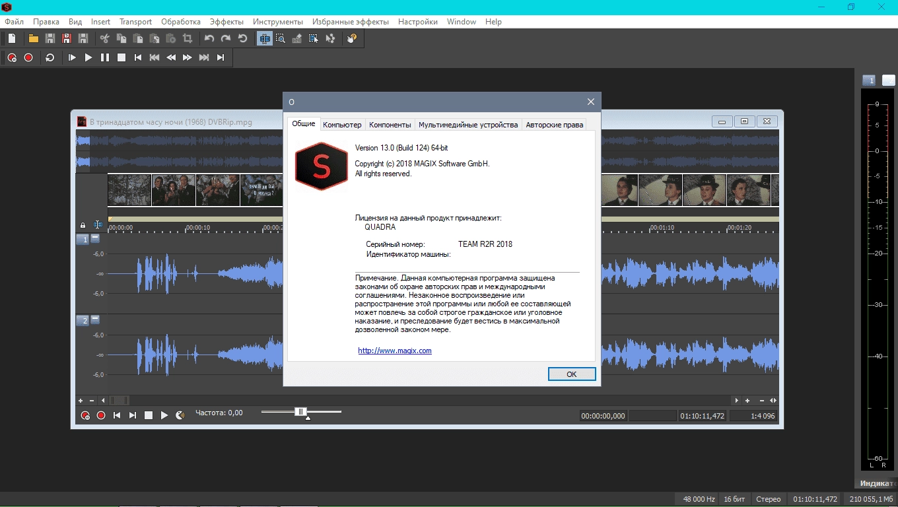
Task: Select the Magnify tool
Action: click(x=281, y=38)
